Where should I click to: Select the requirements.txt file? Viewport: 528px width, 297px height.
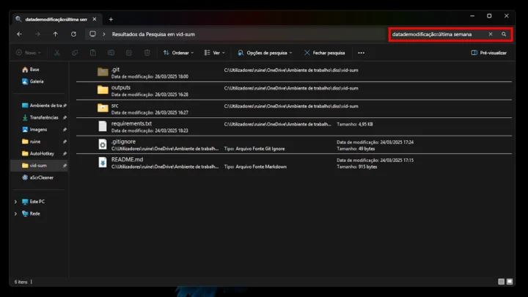point(294,127)
